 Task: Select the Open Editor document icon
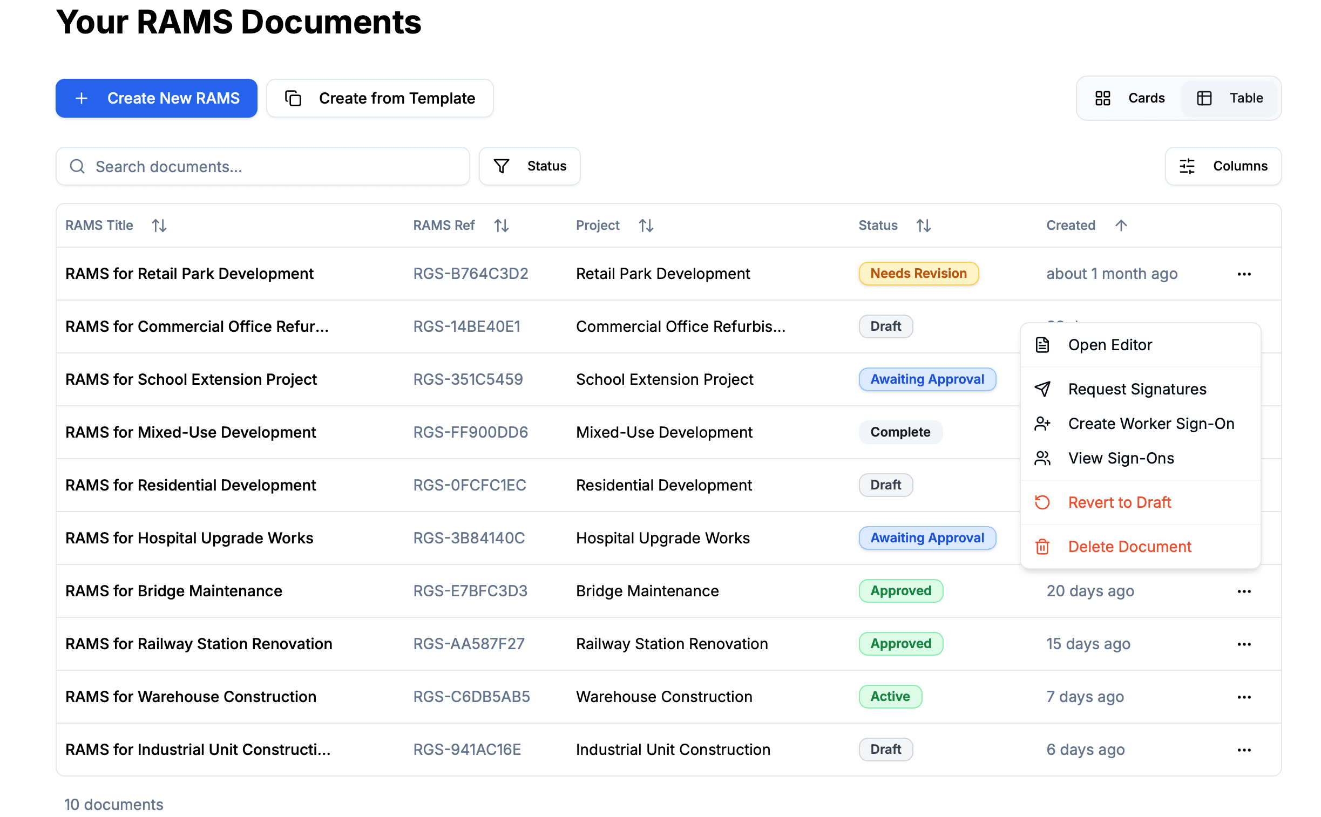(x=1042, y=345)
